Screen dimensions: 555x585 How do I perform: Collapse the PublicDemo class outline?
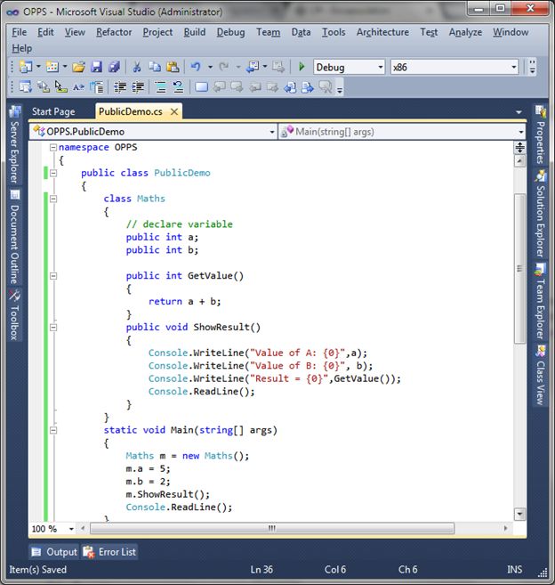[53, 173]
